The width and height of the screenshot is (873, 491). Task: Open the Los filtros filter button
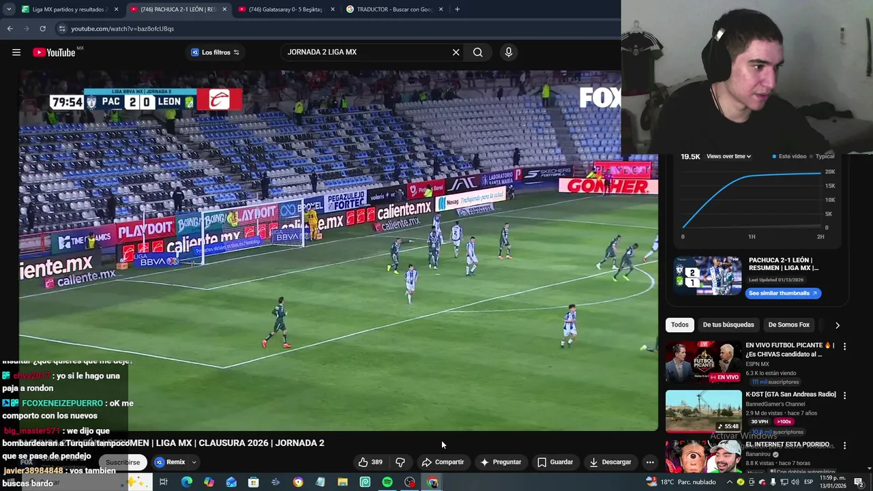pos(215,53)
